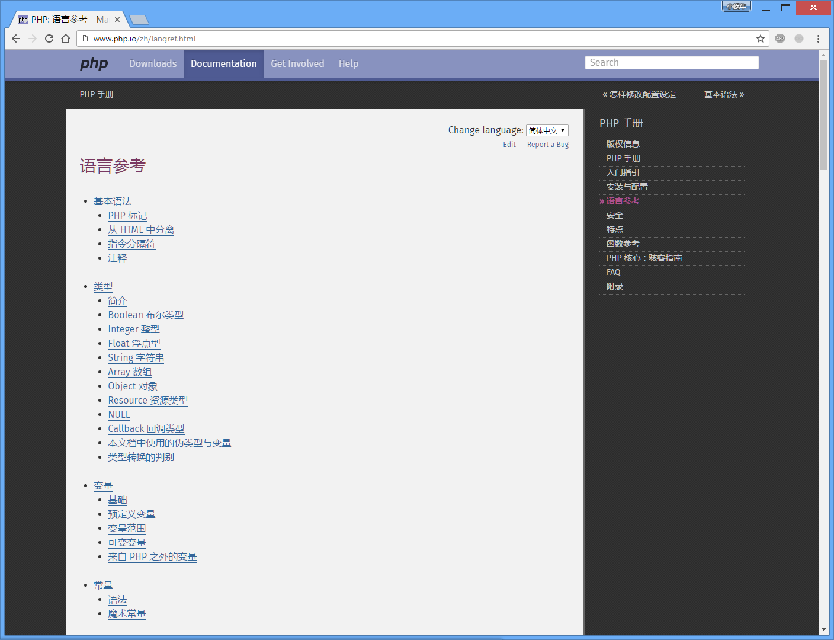Open 注释 link
The image size is (834, 640).
pyautogui.click(x=117, y=258)
